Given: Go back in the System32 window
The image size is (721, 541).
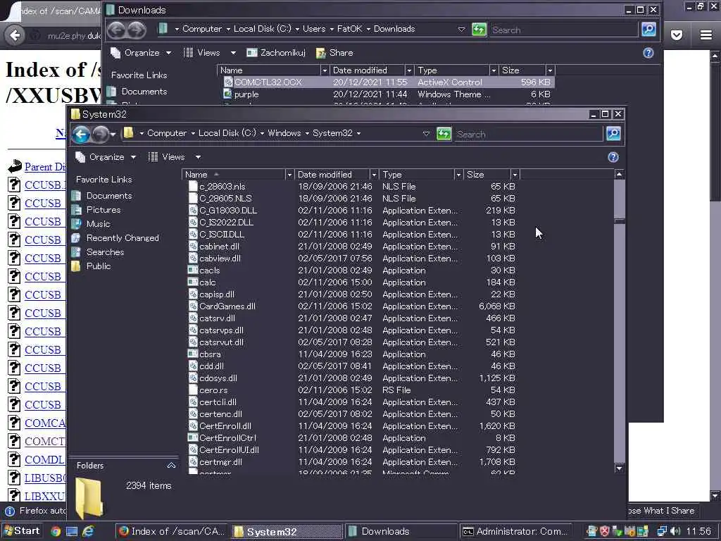Looking at the screenshot, I should pyautogui.click(x=82, y=135).
